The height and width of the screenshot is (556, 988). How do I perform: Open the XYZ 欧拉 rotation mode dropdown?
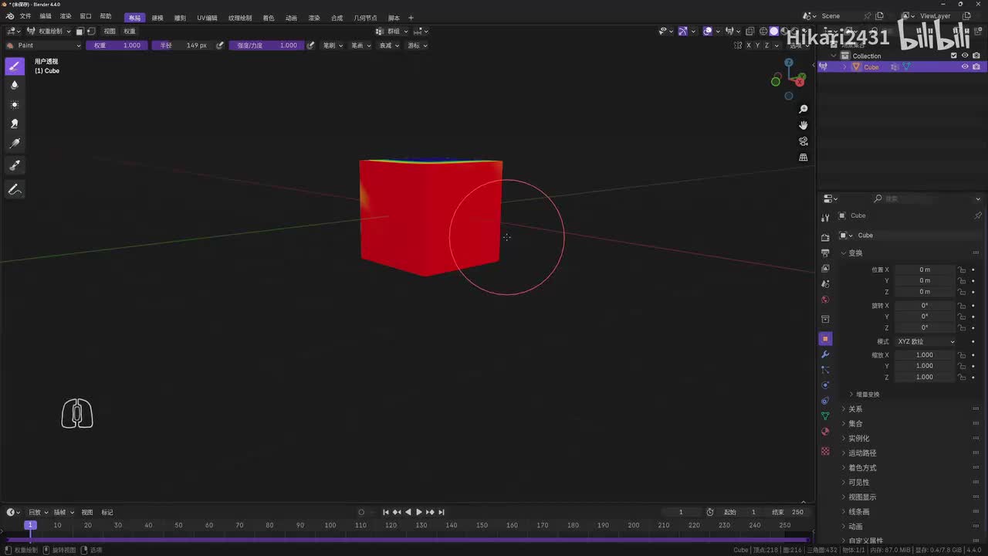925,341
